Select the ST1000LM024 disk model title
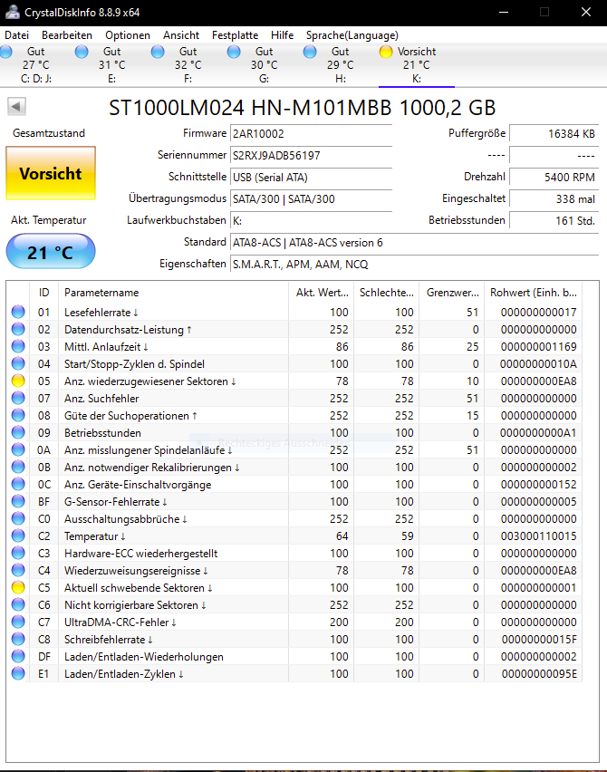 click(302, 108)
